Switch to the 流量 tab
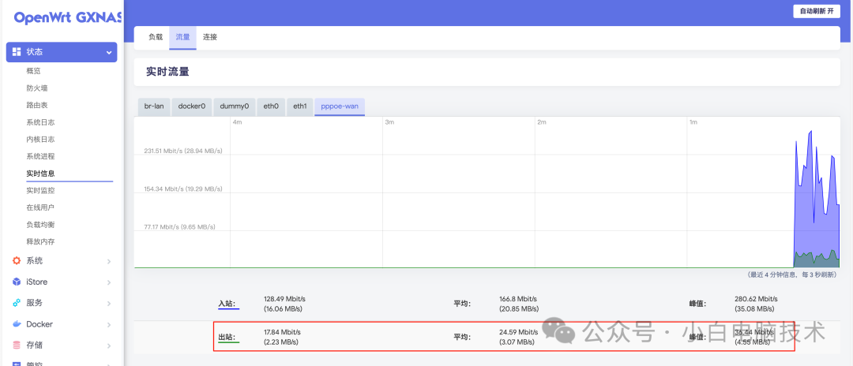This screenshot has width=853, height=366. 182,38
